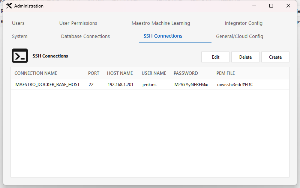Viewport: 300px width, 188px height.
Task: Select the MAESTRO_DOCKER_BASE_HOST connection row
Action: click(150, 85)
